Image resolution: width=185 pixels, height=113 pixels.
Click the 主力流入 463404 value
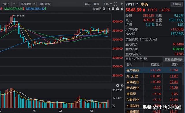click(x=178, y=44)
